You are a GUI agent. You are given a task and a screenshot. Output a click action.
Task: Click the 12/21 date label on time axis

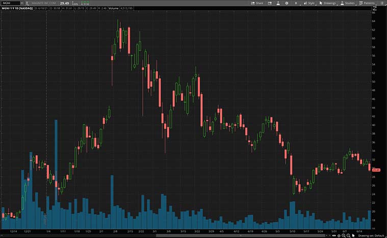[x=28, y=231]
